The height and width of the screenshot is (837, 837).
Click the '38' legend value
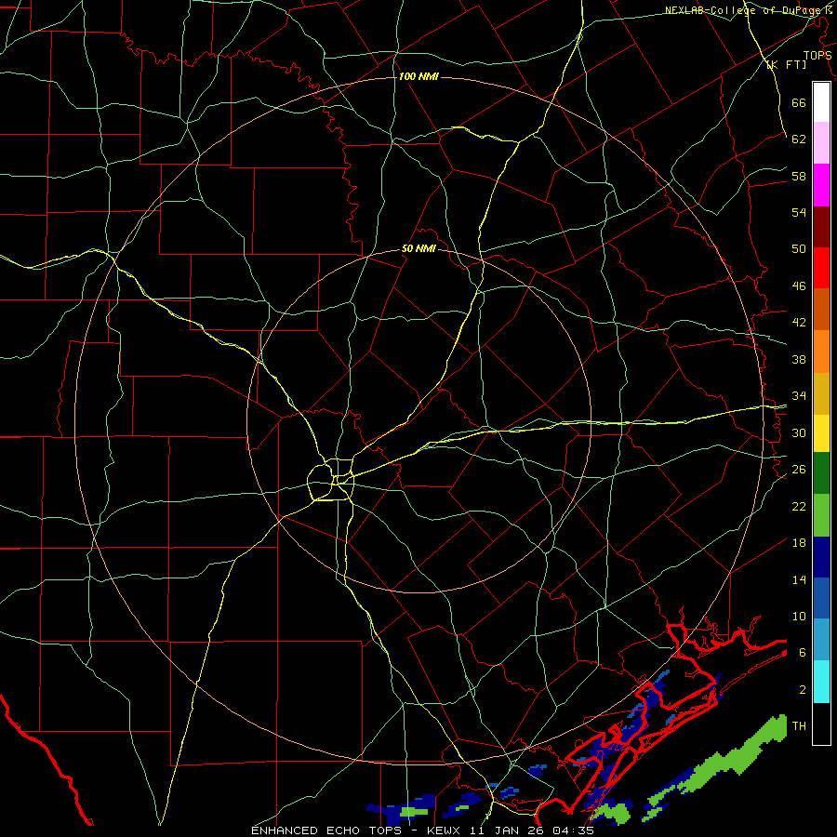coord(799,359)
